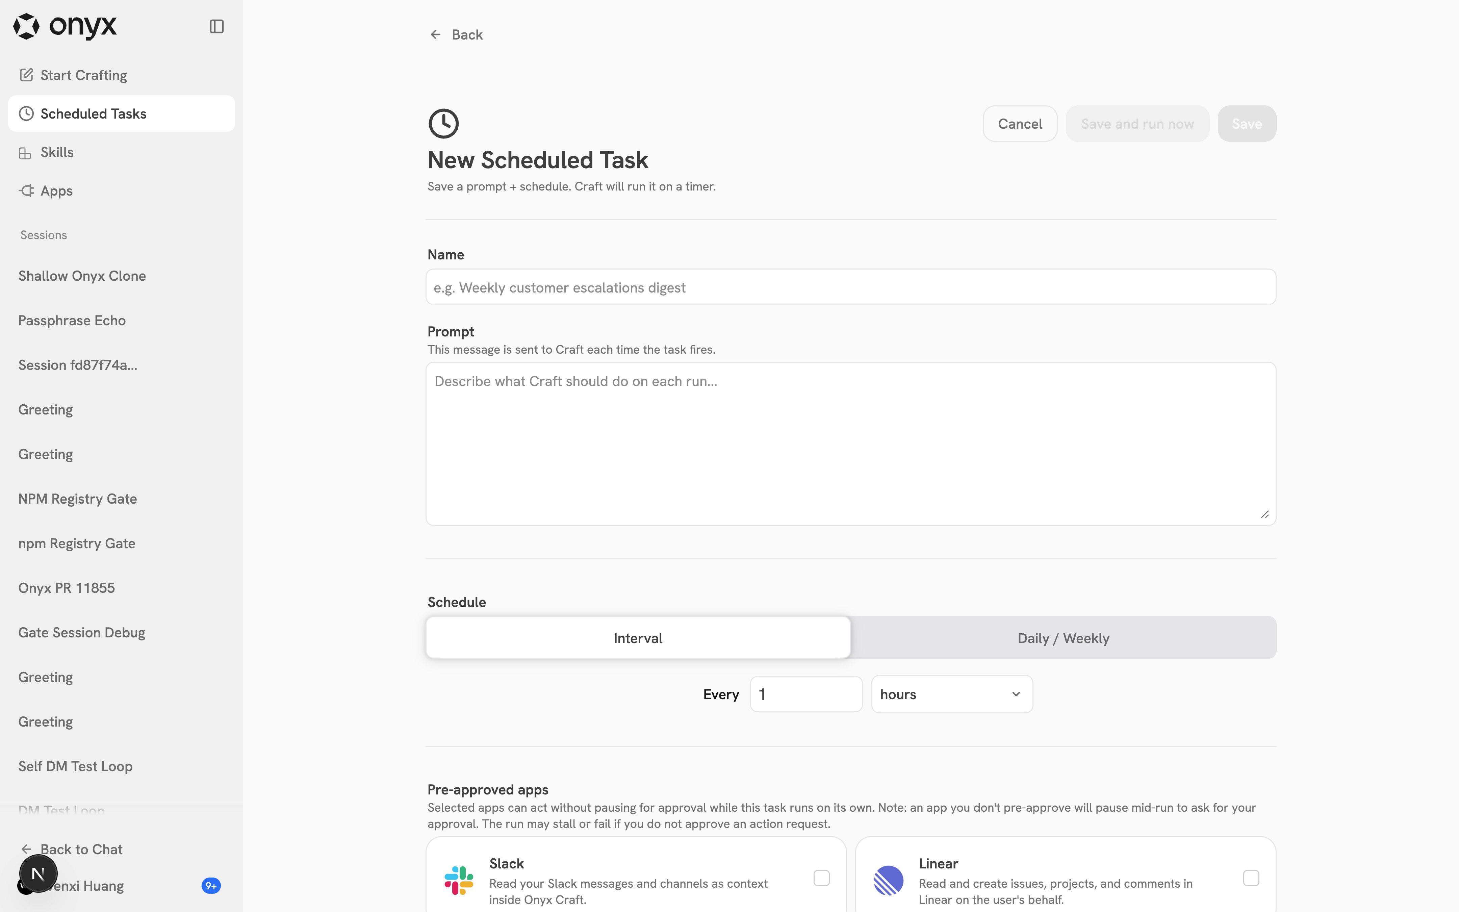The image size is (1459, 912).
Task: Open the Apps sidebar item
Action: (121, 191)
